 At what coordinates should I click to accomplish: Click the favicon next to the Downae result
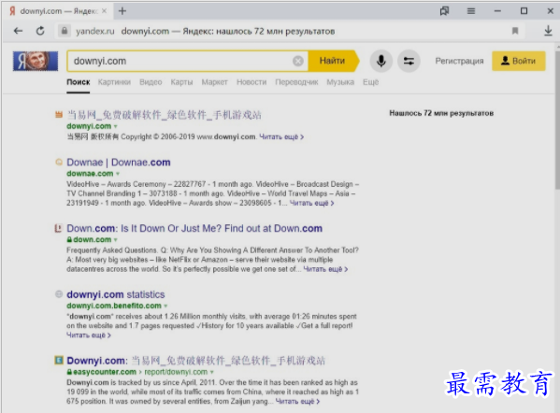(x=59, y=162)
